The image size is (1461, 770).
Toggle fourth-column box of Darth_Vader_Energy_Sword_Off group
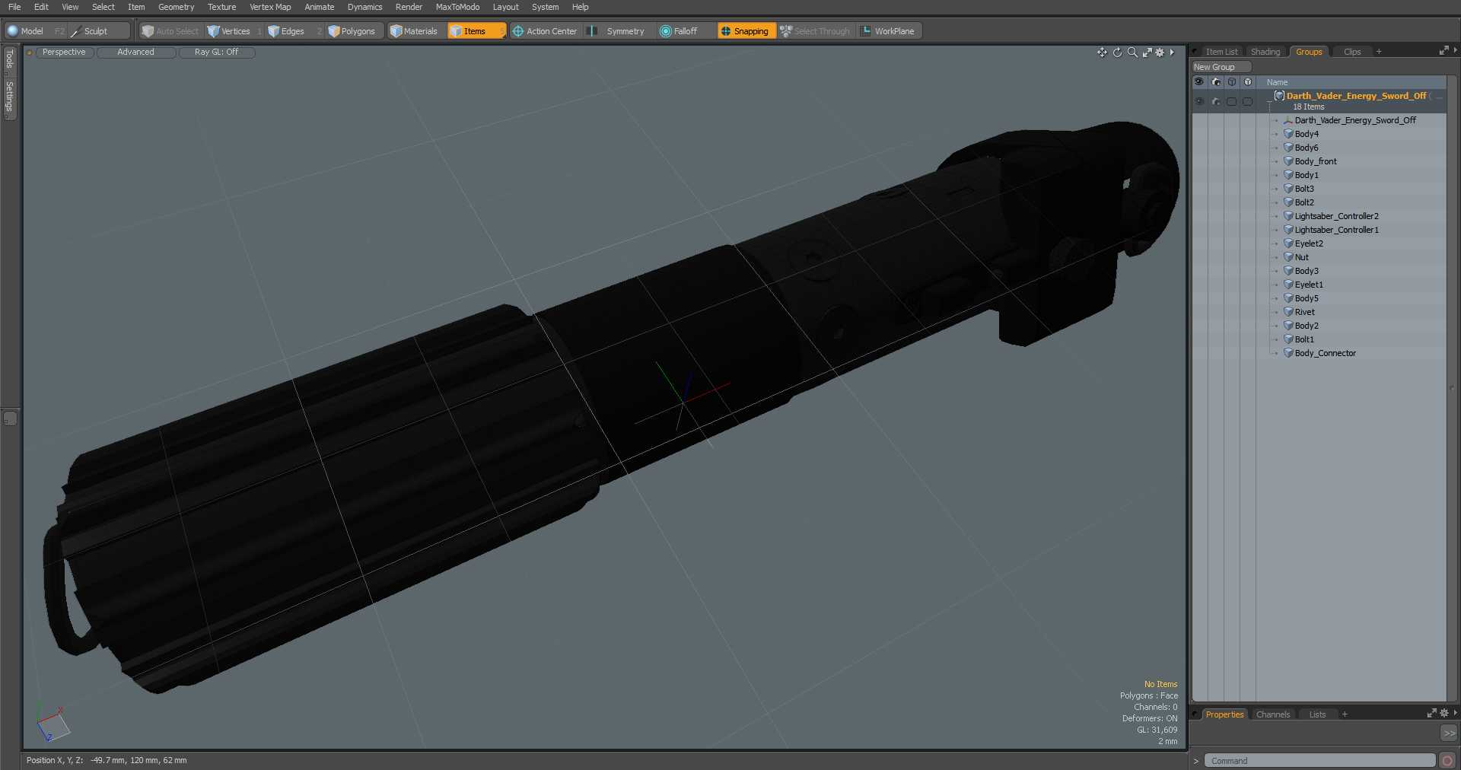pyautogui.click(x=1248, y=101)
